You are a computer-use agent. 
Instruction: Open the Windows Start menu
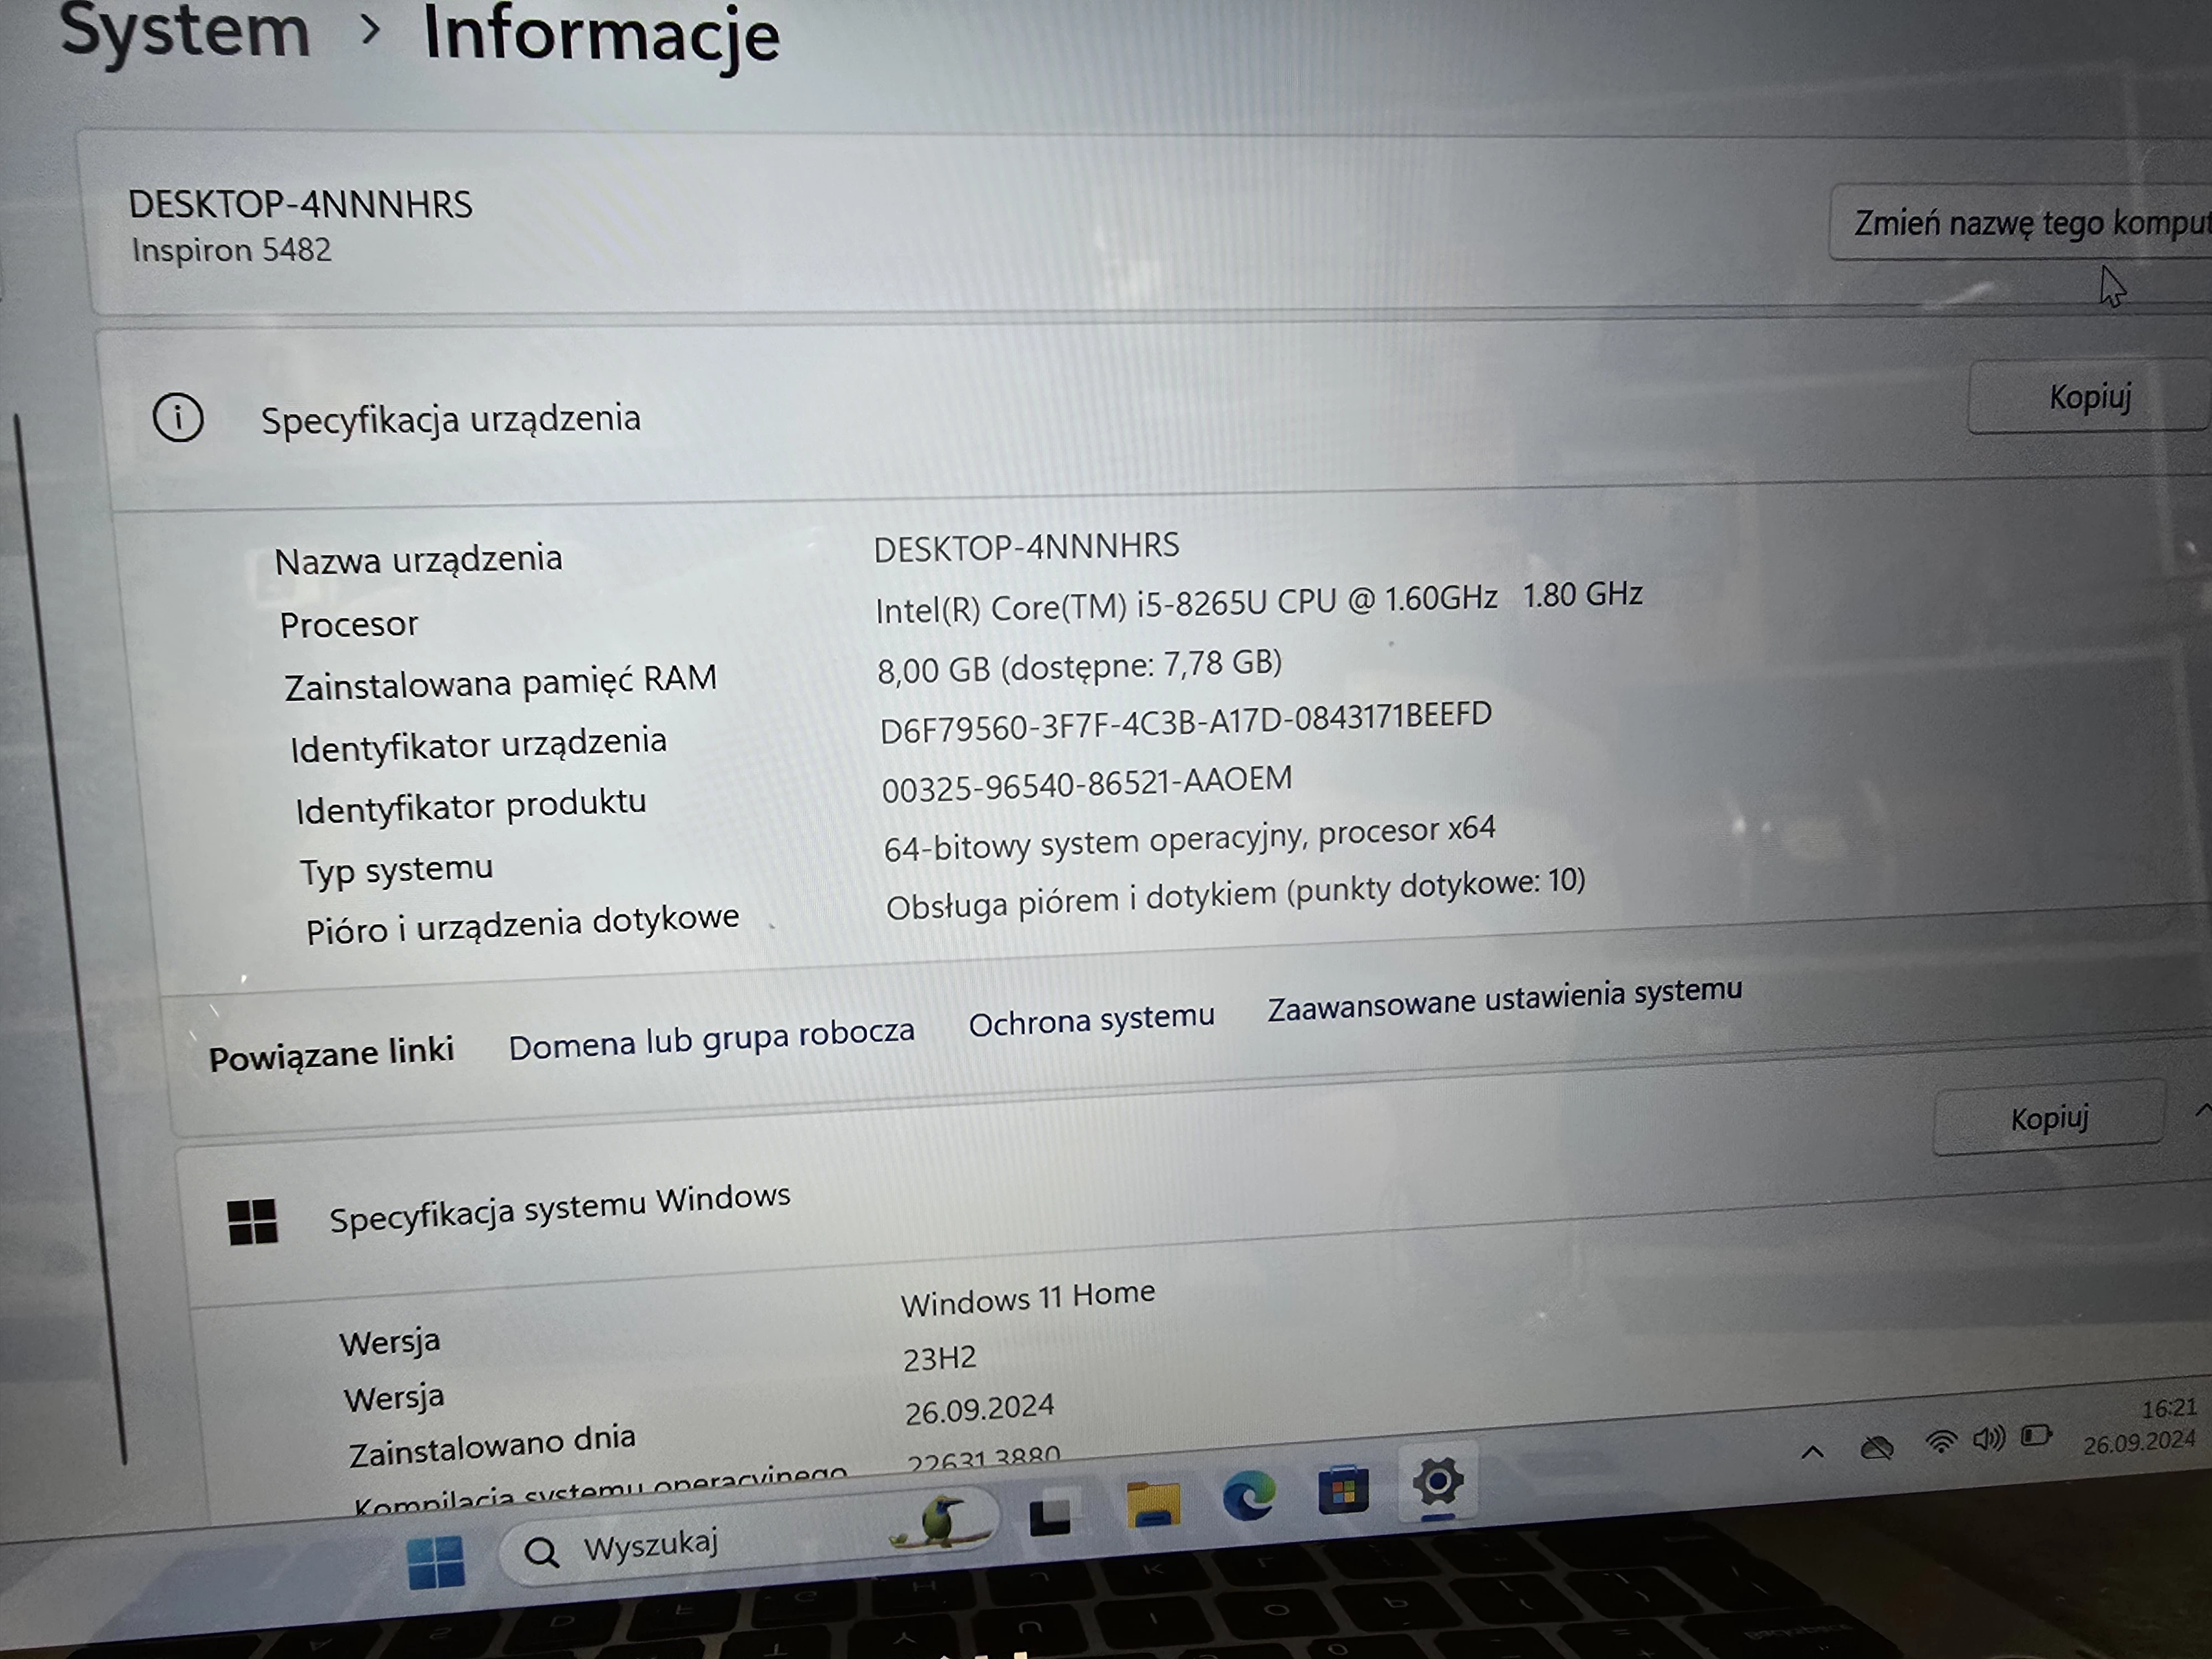coord(436,1561)
